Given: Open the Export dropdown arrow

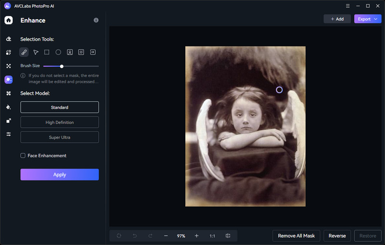Looking at the screenshot, I should click(376, 19).
